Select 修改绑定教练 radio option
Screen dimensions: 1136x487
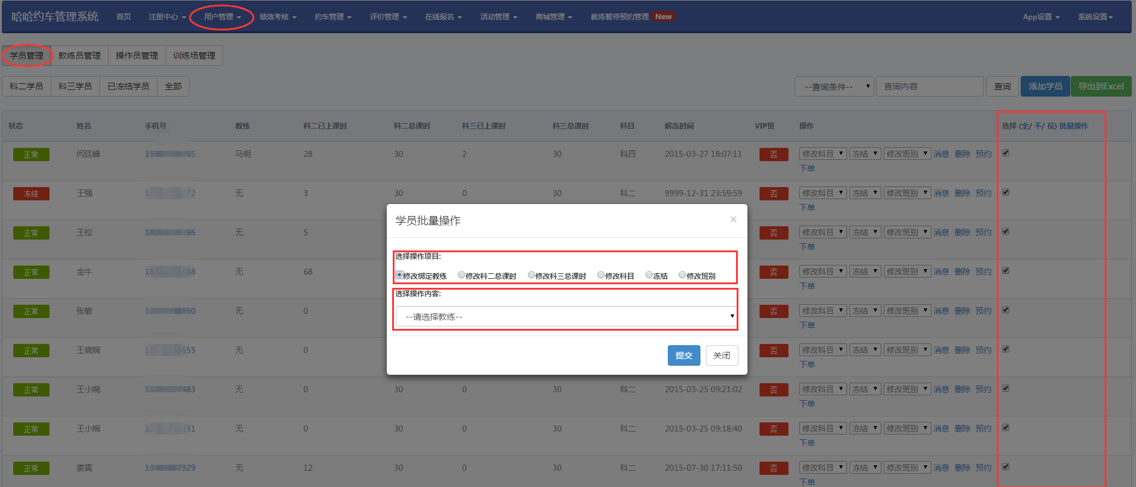click(399, 275)
